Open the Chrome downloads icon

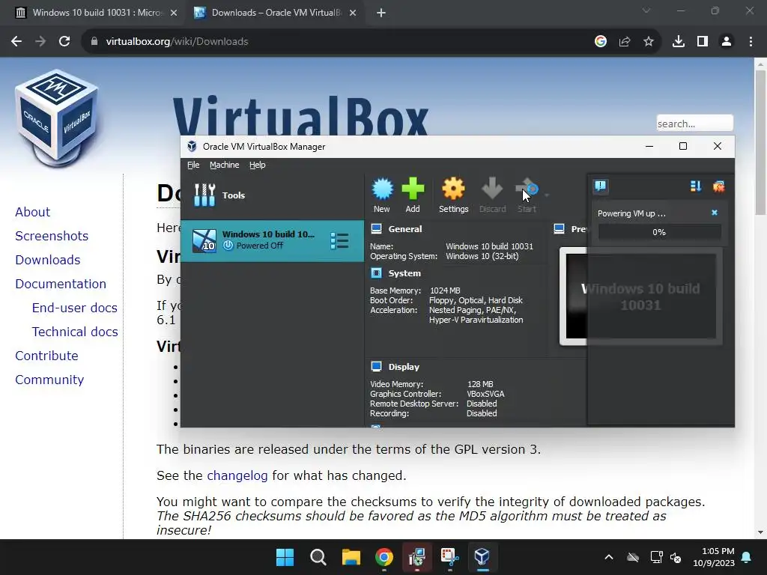[679, 42]
